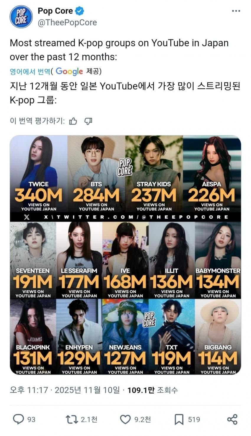Tap the Pop Core profile avatar
This screenshot has height=436, width=251.
[21, 17]
